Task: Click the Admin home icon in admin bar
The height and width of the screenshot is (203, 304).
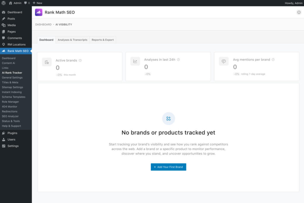Action: pos(10,3)
